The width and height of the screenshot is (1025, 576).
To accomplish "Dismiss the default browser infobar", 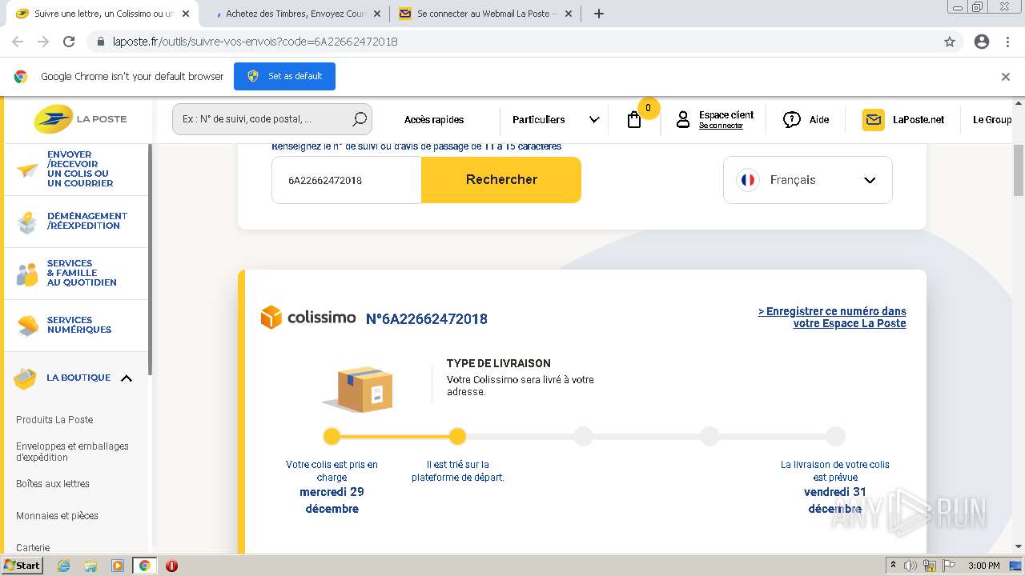I will [x=1006, y=77].
